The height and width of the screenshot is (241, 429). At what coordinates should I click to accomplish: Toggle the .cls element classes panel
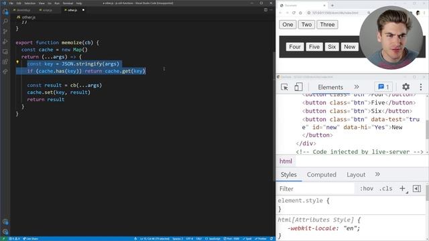click(386, 189)
